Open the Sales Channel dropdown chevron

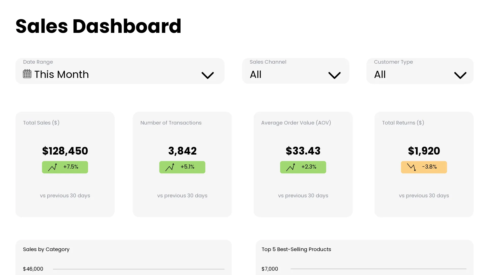[x=334, y=75]
